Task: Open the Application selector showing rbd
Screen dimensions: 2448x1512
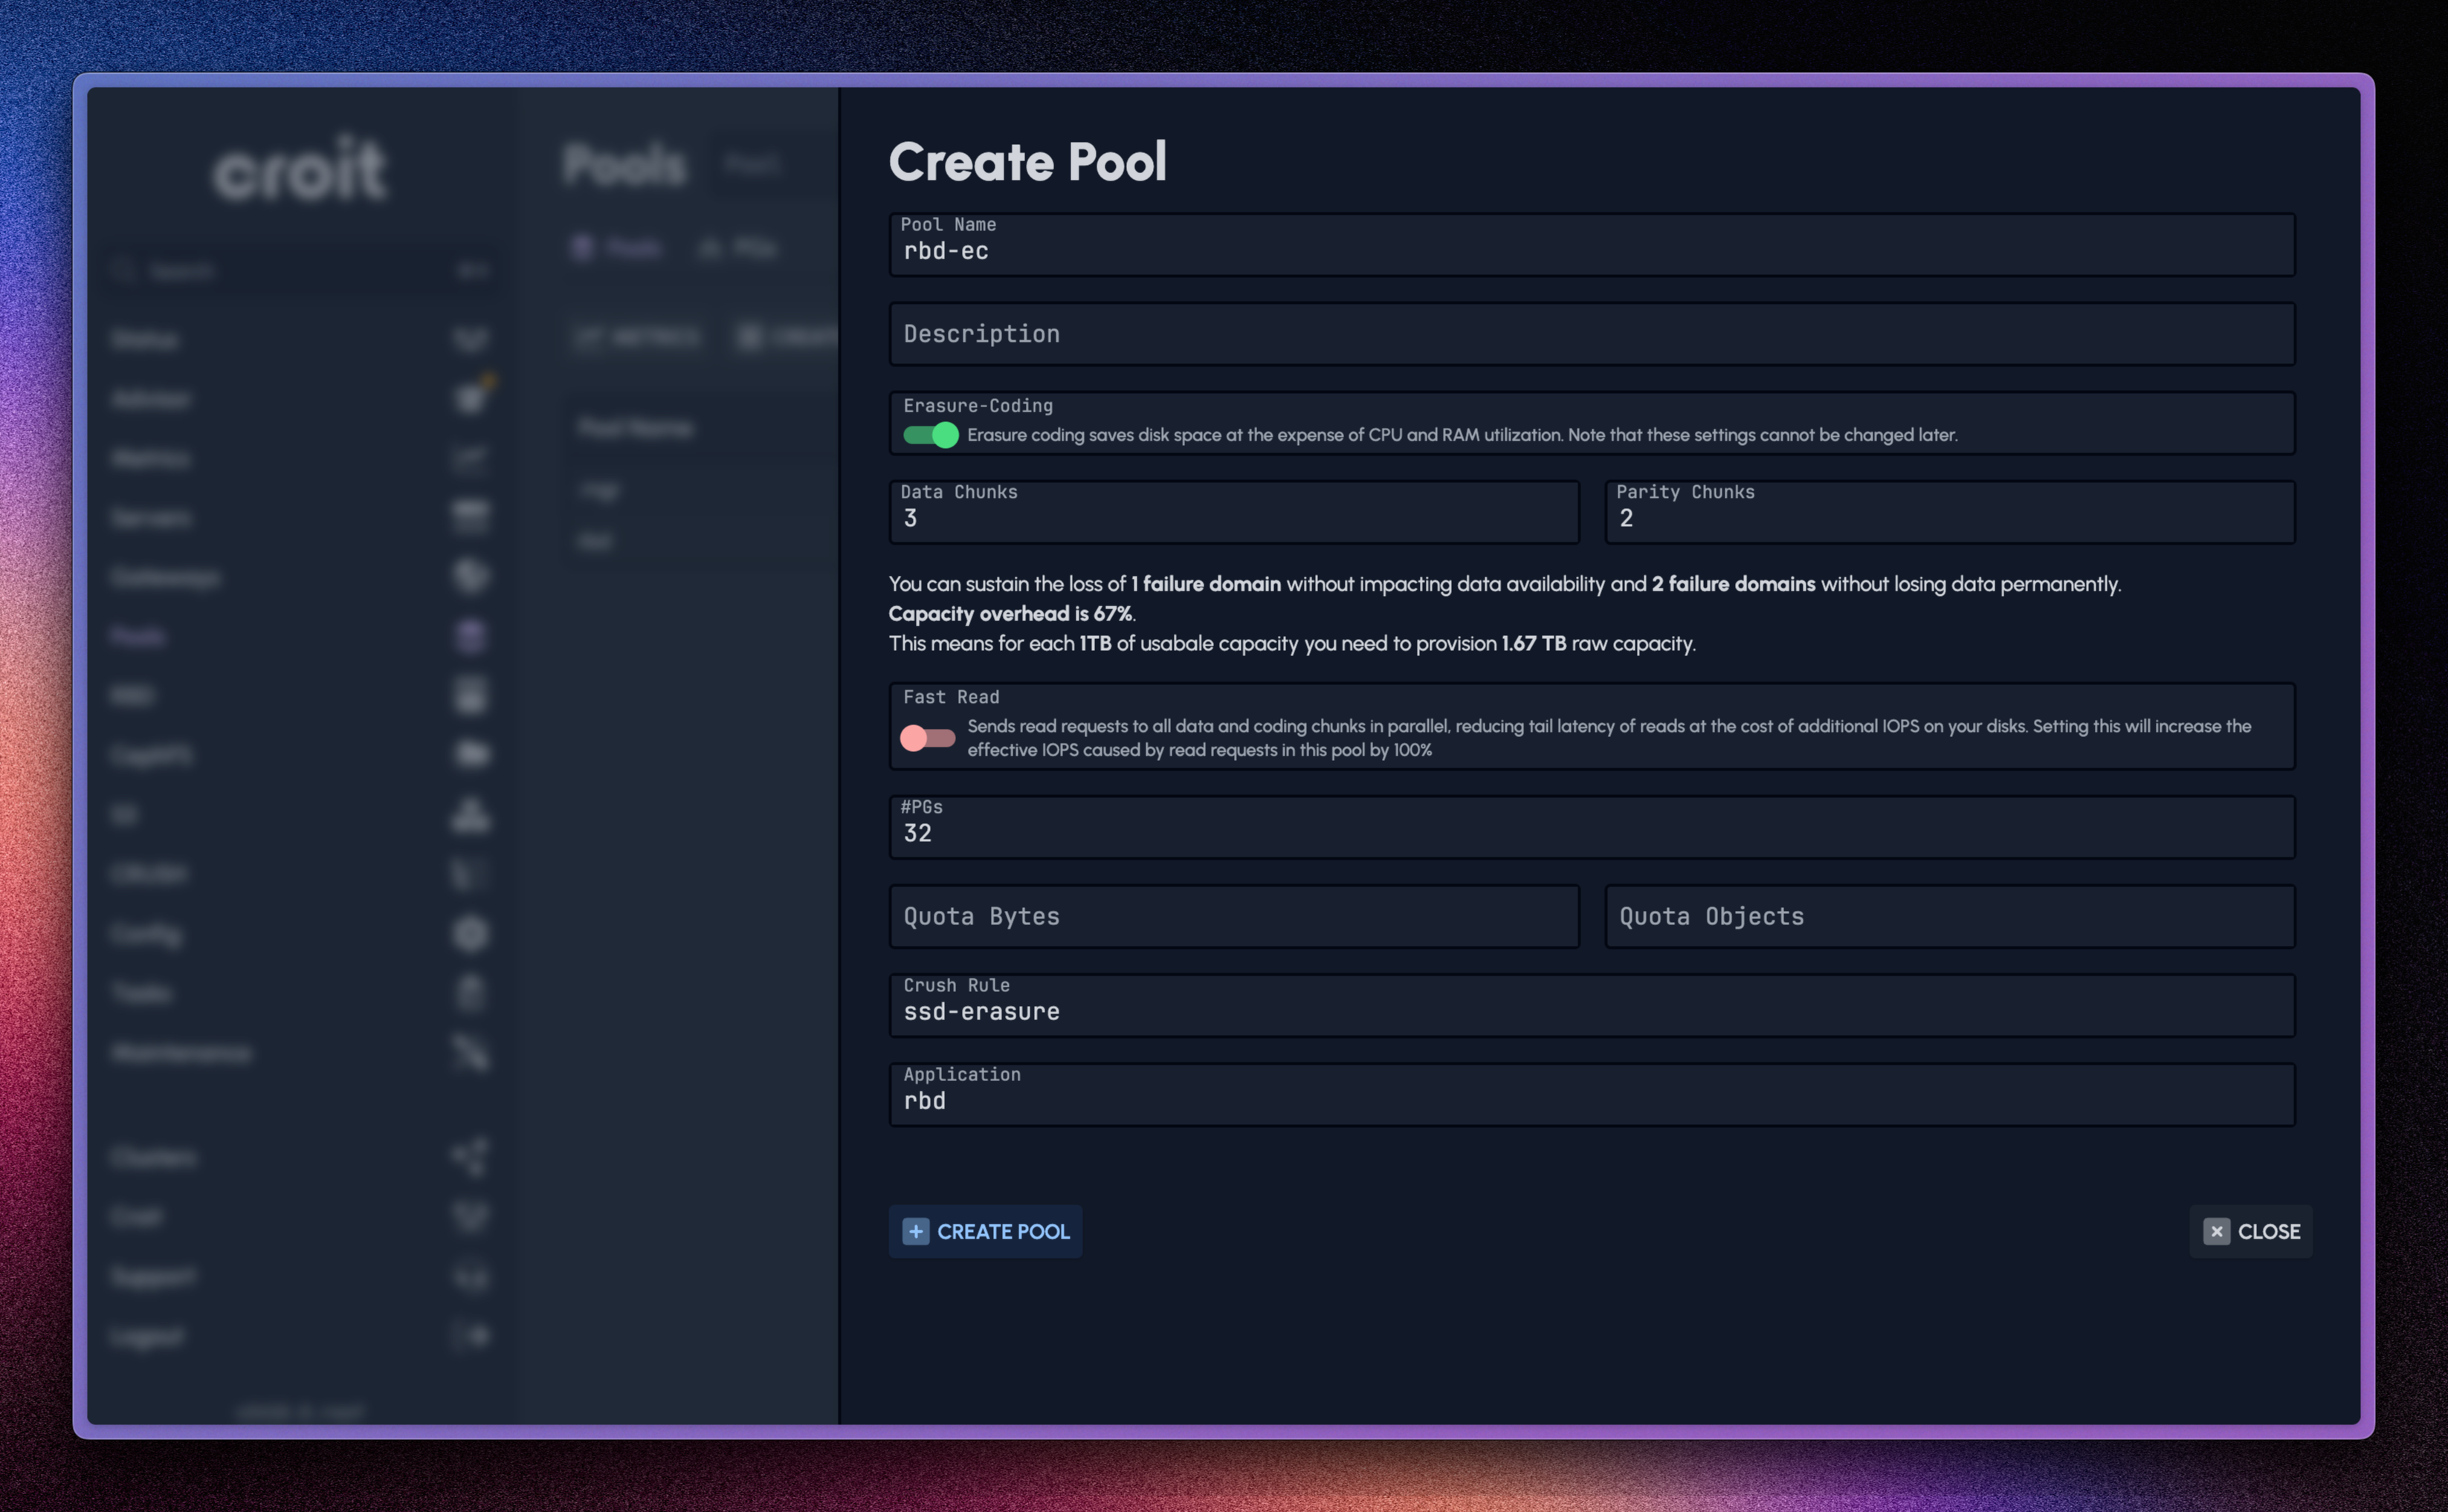Action: (x=1591, y=1094)
